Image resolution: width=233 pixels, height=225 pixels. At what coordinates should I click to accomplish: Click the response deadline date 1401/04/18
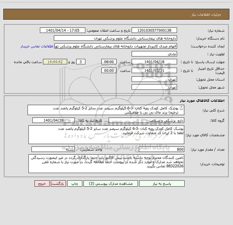(154, 62)
